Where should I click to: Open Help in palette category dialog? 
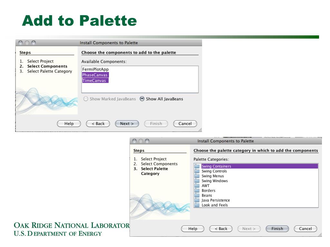[193, 229]
